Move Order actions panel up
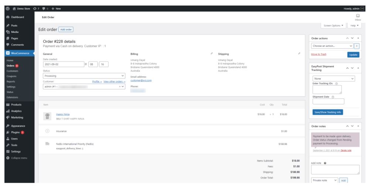Image resolution: width=372 pixels, height=192 pixels. tap(347, 38)
